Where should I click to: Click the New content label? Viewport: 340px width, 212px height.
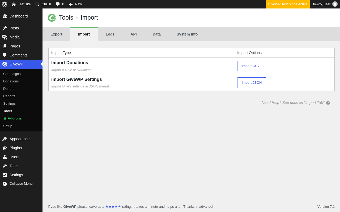tap(78, 4)
